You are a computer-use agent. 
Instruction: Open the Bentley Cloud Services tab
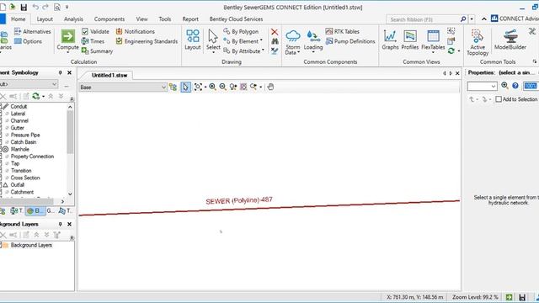[236, 19]
